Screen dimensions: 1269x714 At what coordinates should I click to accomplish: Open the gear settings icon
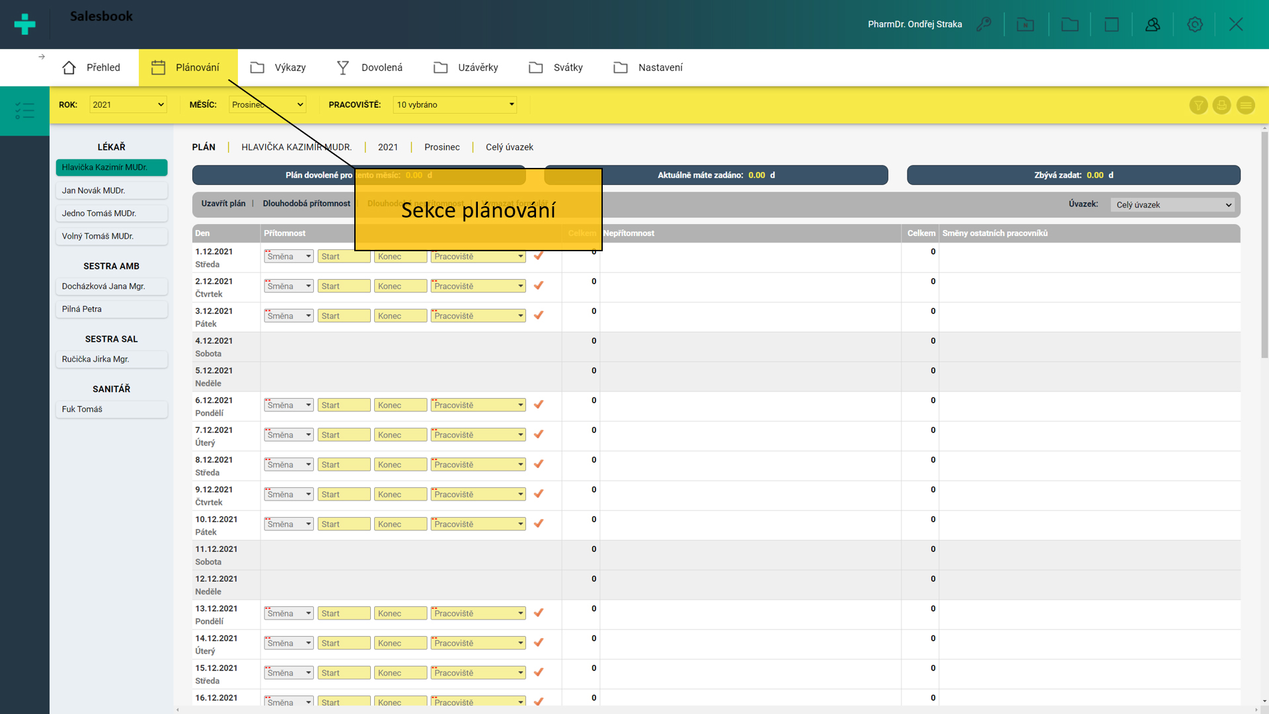coord(1194,24)
